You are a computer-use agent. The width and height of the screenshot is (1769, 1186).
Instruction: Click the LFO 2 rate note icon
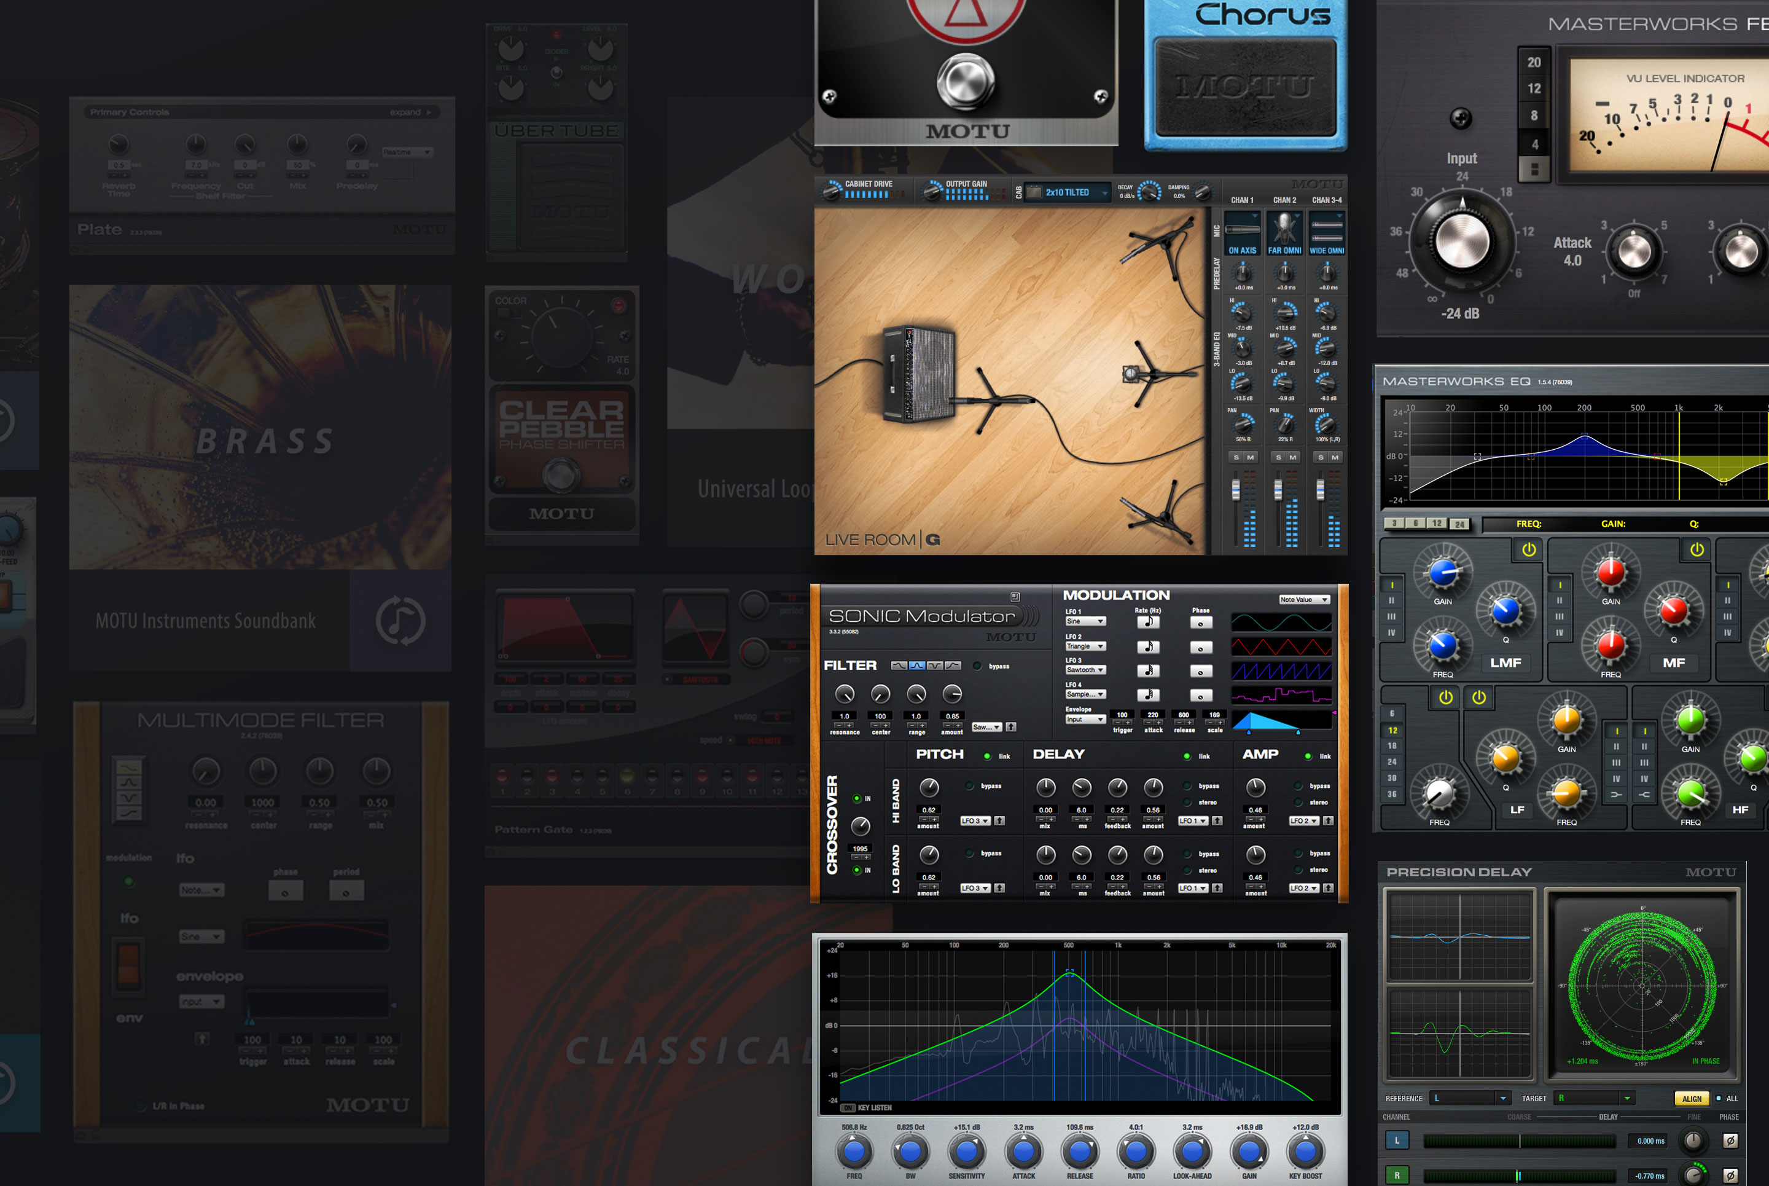point(1147,646)
